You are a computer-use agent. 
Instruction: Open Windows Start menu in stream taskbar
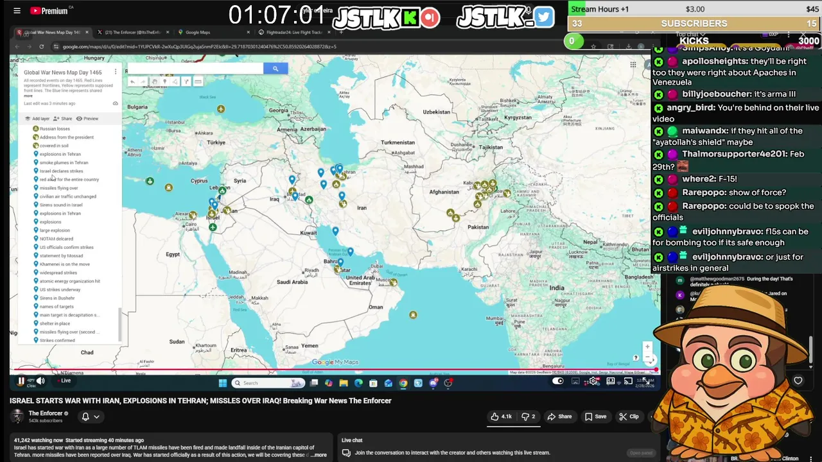(x=223, y=383)
